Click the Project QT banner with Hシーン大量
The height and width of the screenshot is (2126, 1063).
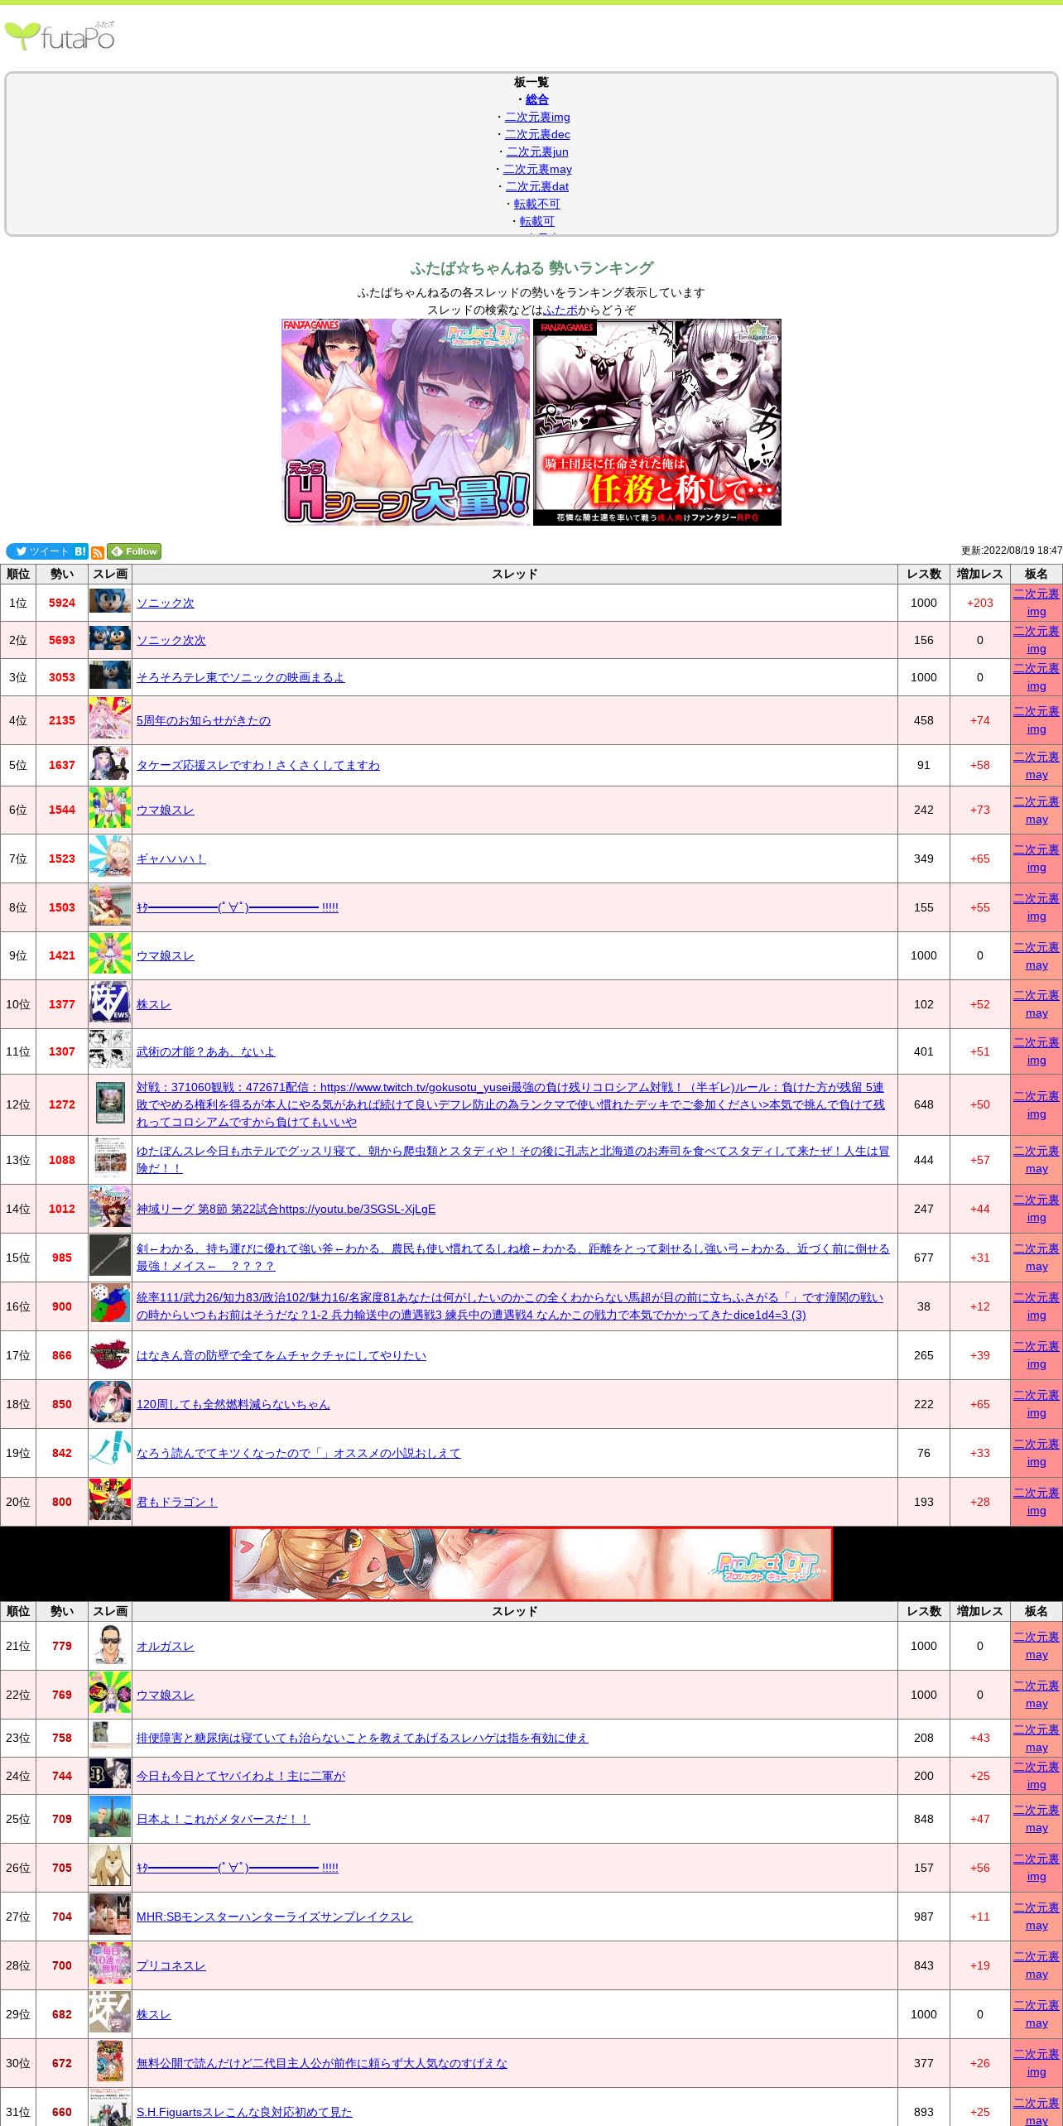[406, 422]
